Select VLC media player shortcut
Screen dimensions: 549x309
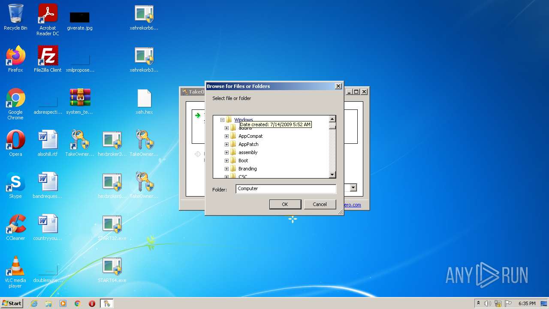(15, 272)
